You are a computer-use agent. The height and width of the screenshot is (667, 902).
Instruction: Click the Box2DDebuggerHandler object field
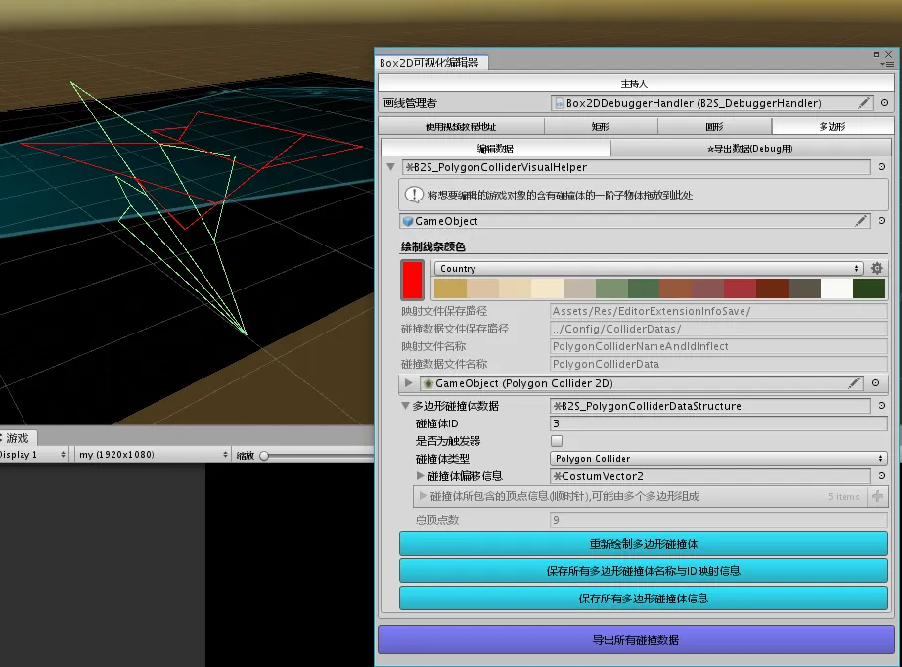(712, 103)
